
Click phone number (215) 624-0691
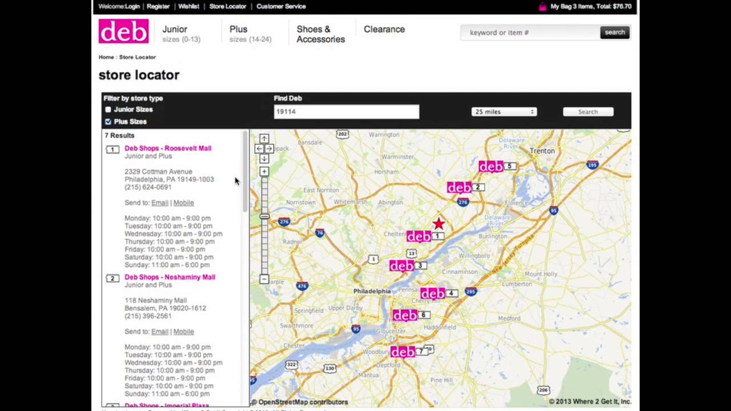148,187
